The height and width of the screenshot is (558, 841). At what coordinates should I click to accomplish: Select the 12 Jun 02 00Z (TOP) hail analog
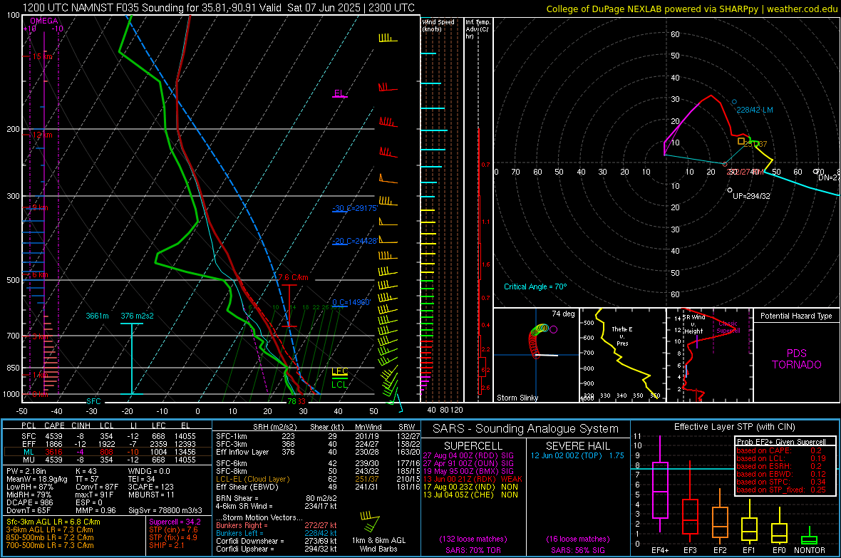pos(577,455)
